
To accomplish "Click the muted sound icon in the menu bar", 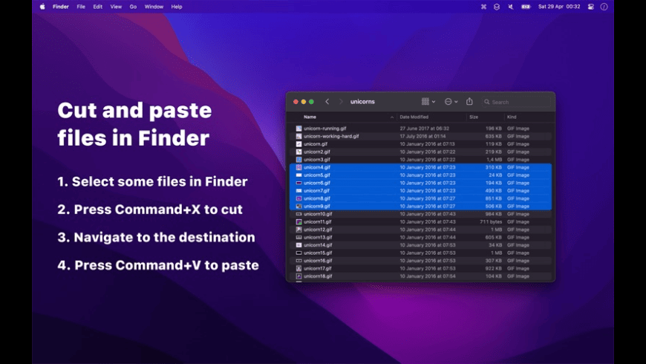I will coord(510,7).
